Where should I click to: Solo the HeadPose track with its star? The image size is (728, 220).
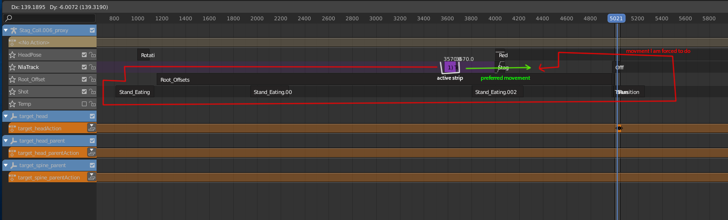pyautogui.click(x=12, y=55)
